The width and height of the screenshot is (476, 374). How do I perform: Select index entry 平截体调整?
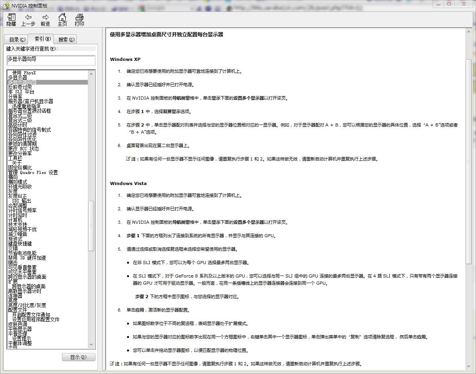[20, 344]
